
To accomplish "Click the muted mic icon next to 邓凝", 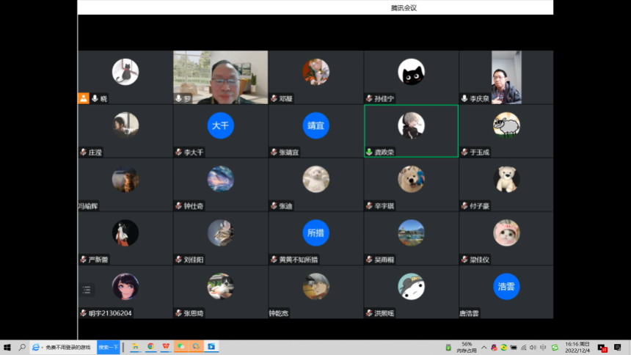I will (274, 98).
